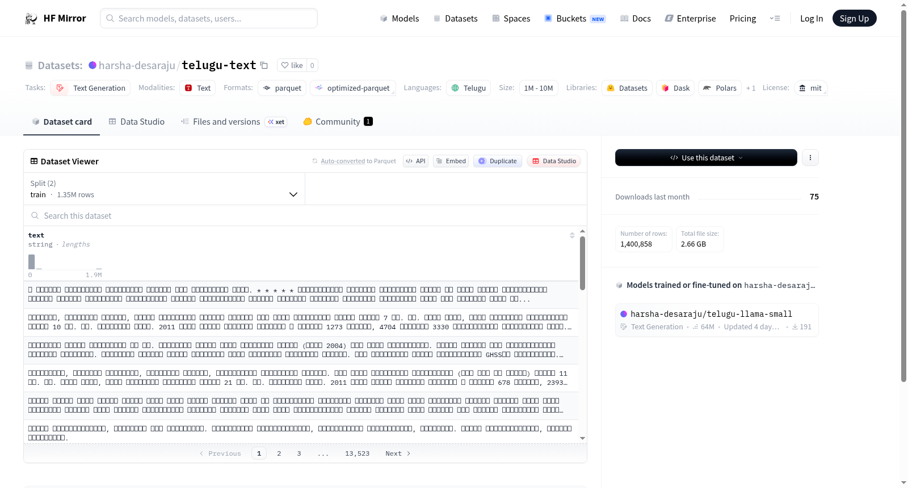Switch to the Data Studio tab
This screenshot has width=908, height=488.
pyautogui.click(x=136, y=121)
